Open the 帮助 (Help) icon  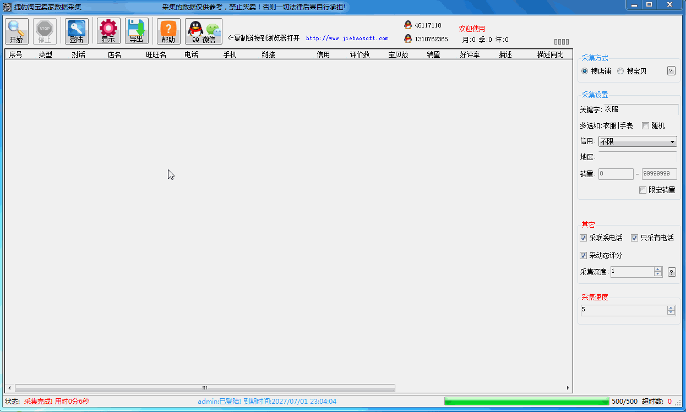[x=168, y=31]
